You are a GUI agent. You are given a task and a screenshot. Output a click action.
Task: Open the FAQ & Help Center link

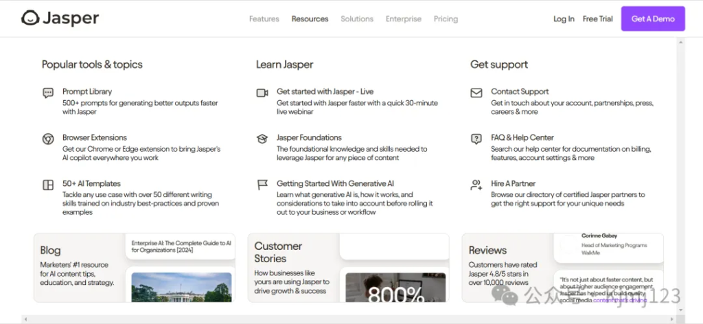point(522,137)
